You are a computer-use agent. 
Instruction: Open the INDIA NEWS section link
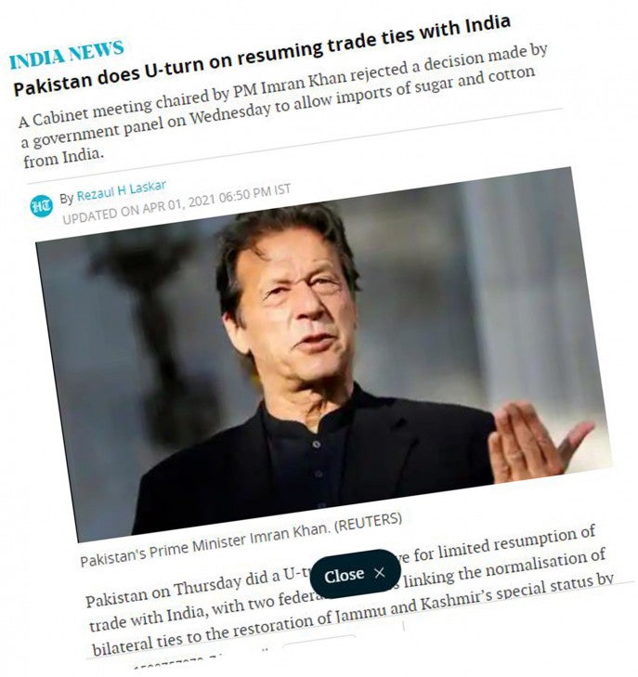[x=67, y=55]
